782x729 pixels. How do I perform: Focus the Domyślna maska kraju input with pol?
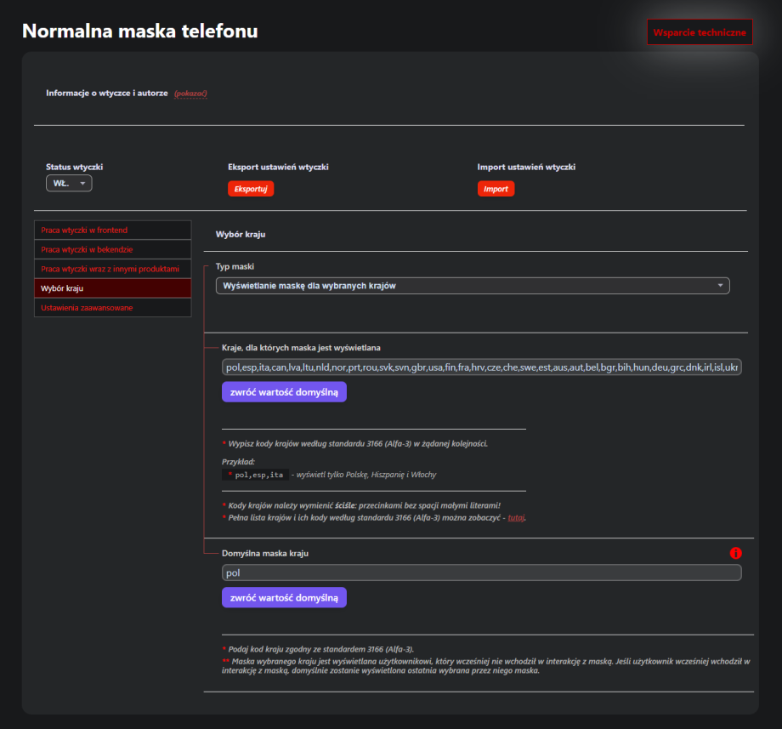[481, 573]
